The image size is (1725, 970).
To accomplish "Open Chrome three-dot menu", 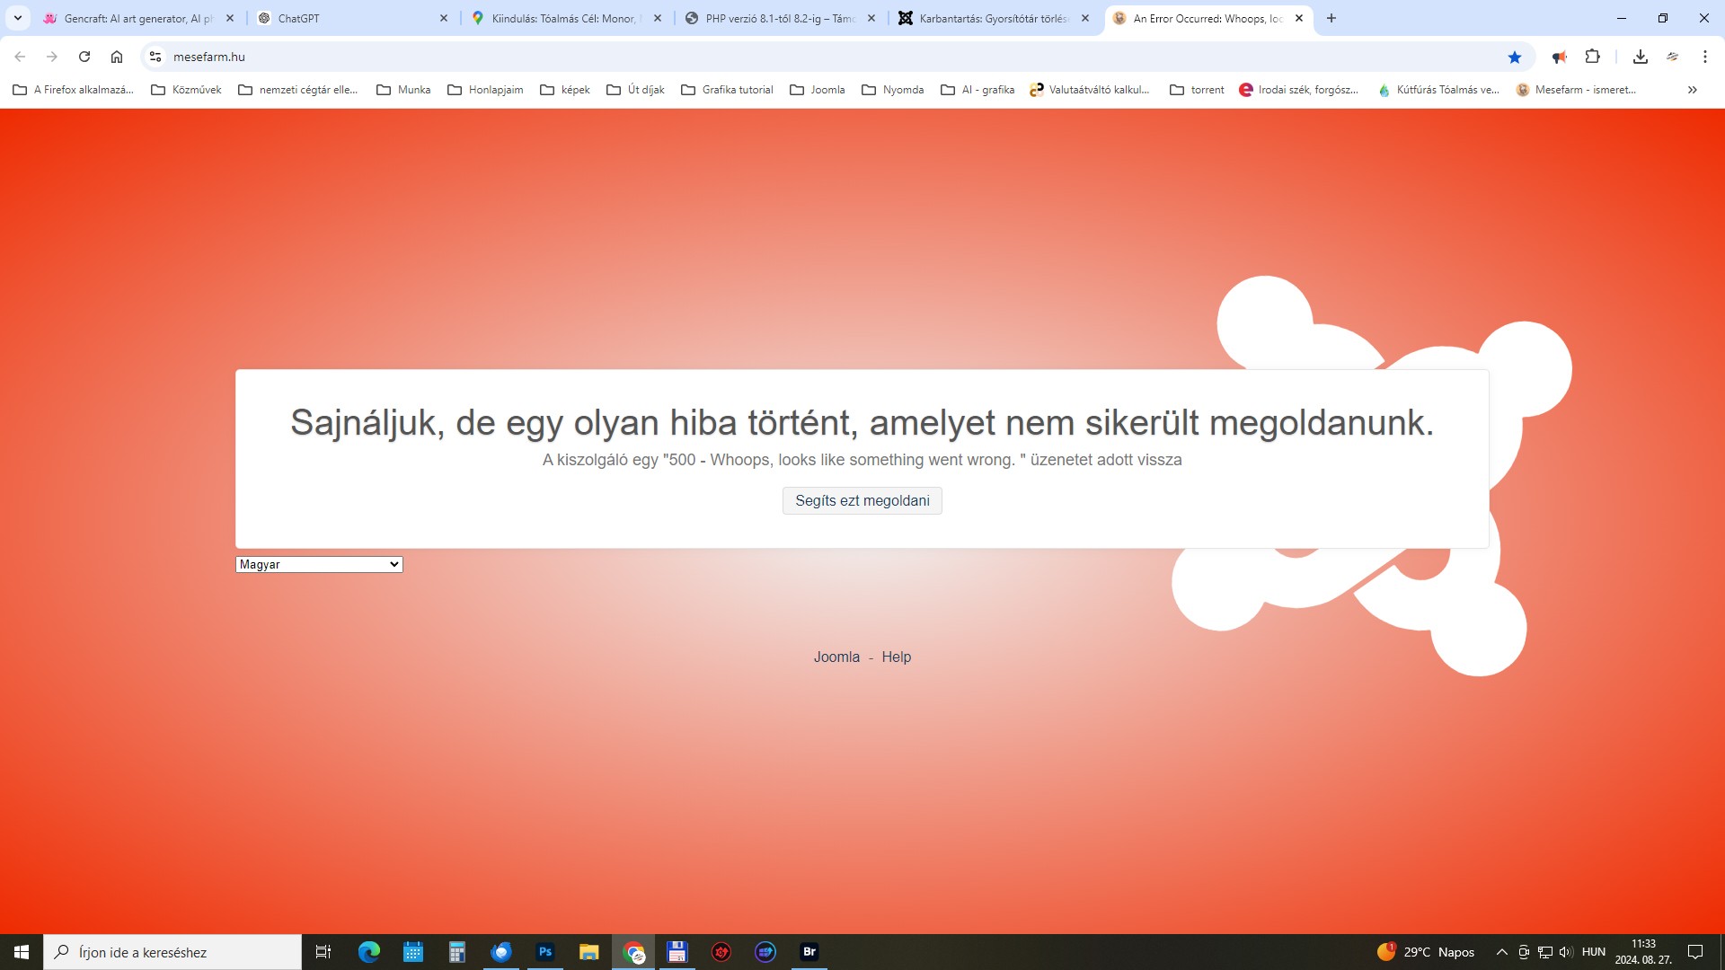I will pyautogui.click(x=1704, y=57).
